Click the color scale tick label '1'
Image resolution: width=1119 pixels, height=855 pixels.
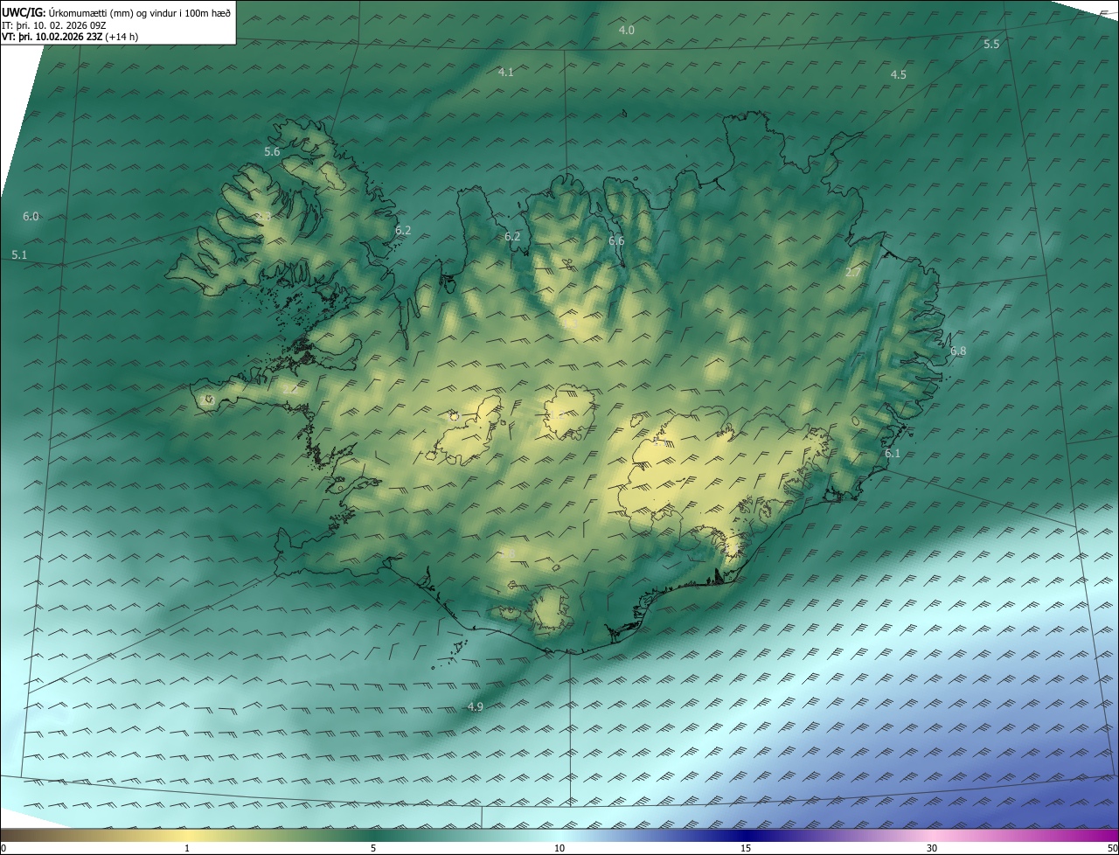(187, 849)
